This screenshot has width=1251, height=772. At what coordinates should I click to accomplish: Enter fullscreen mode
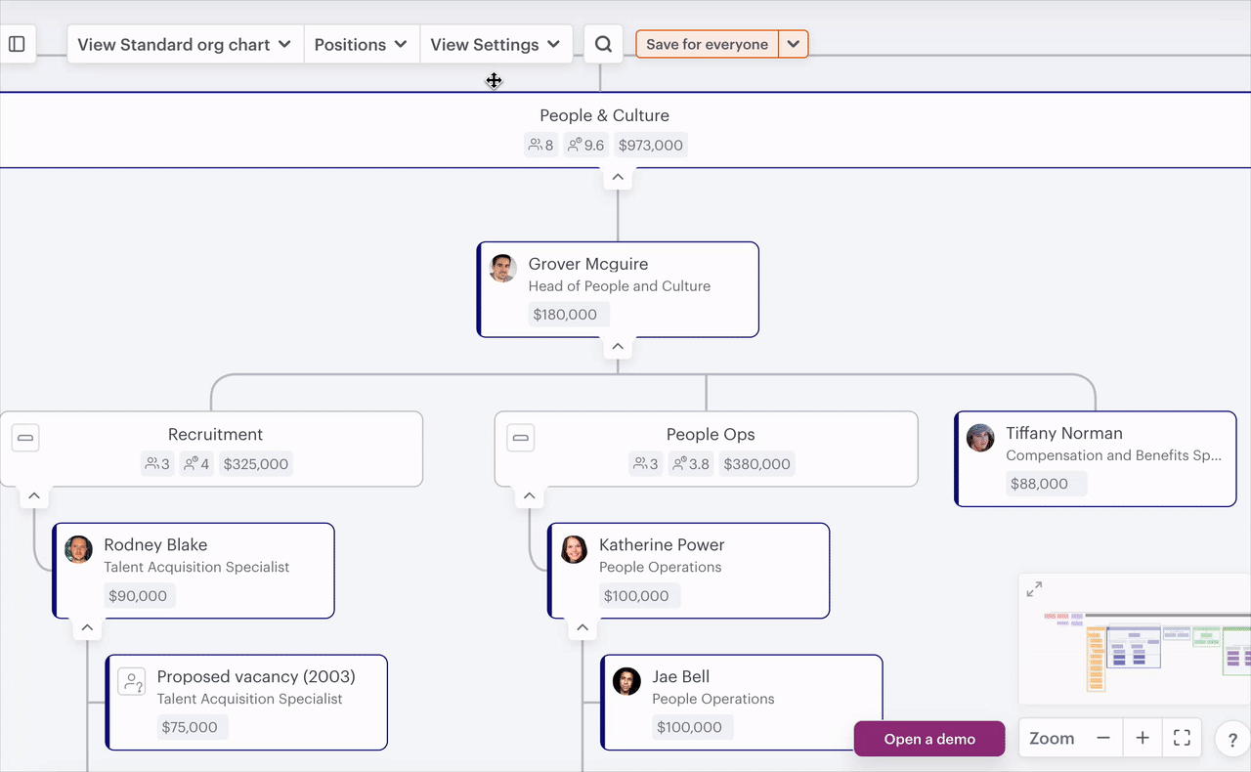[x=1182, y=738]
